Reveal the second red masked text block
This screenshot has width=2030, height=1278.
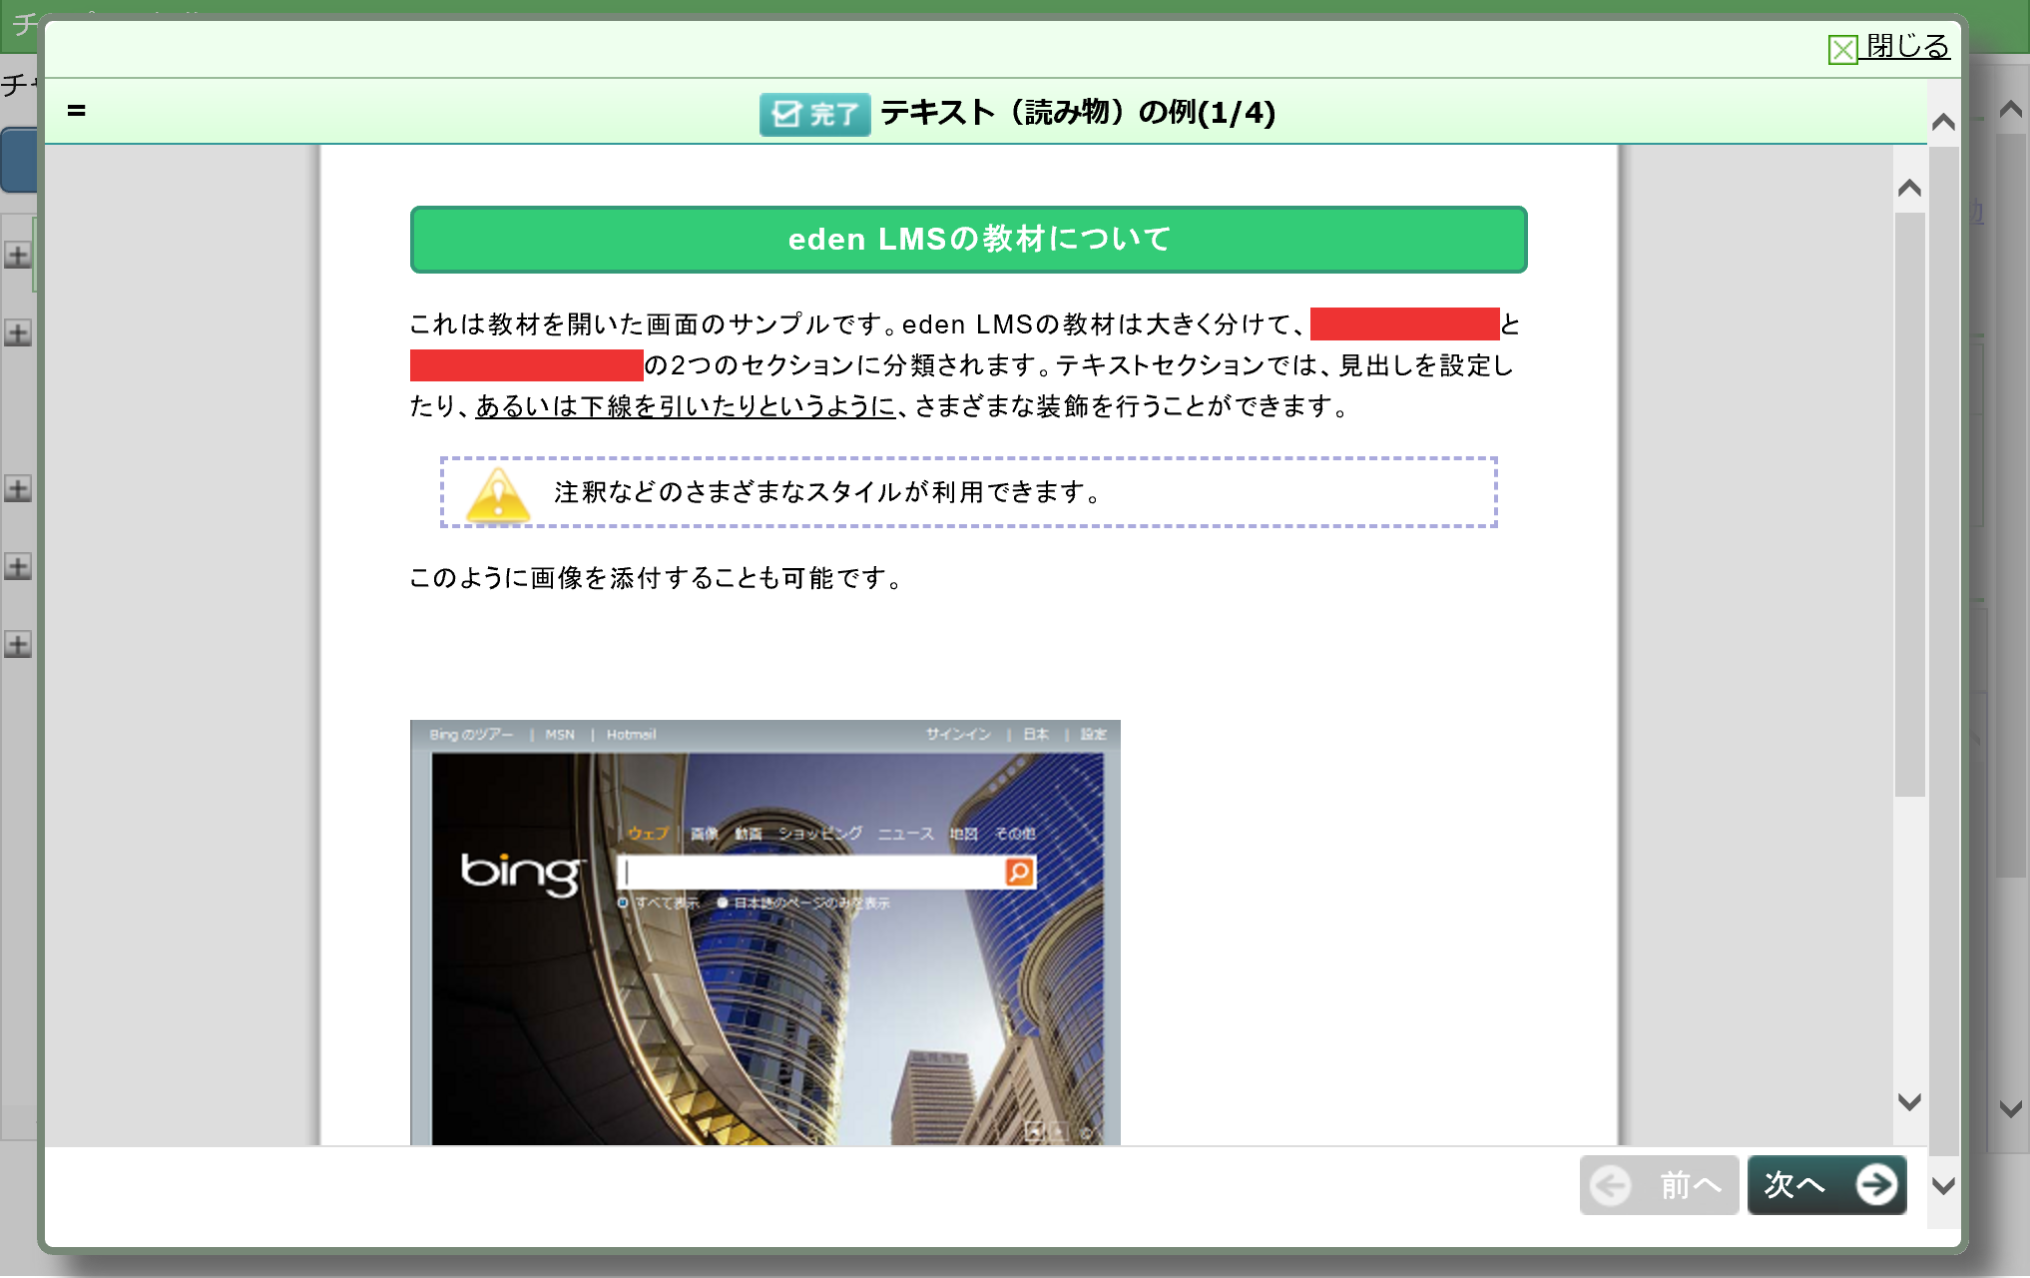coord(526,365)
